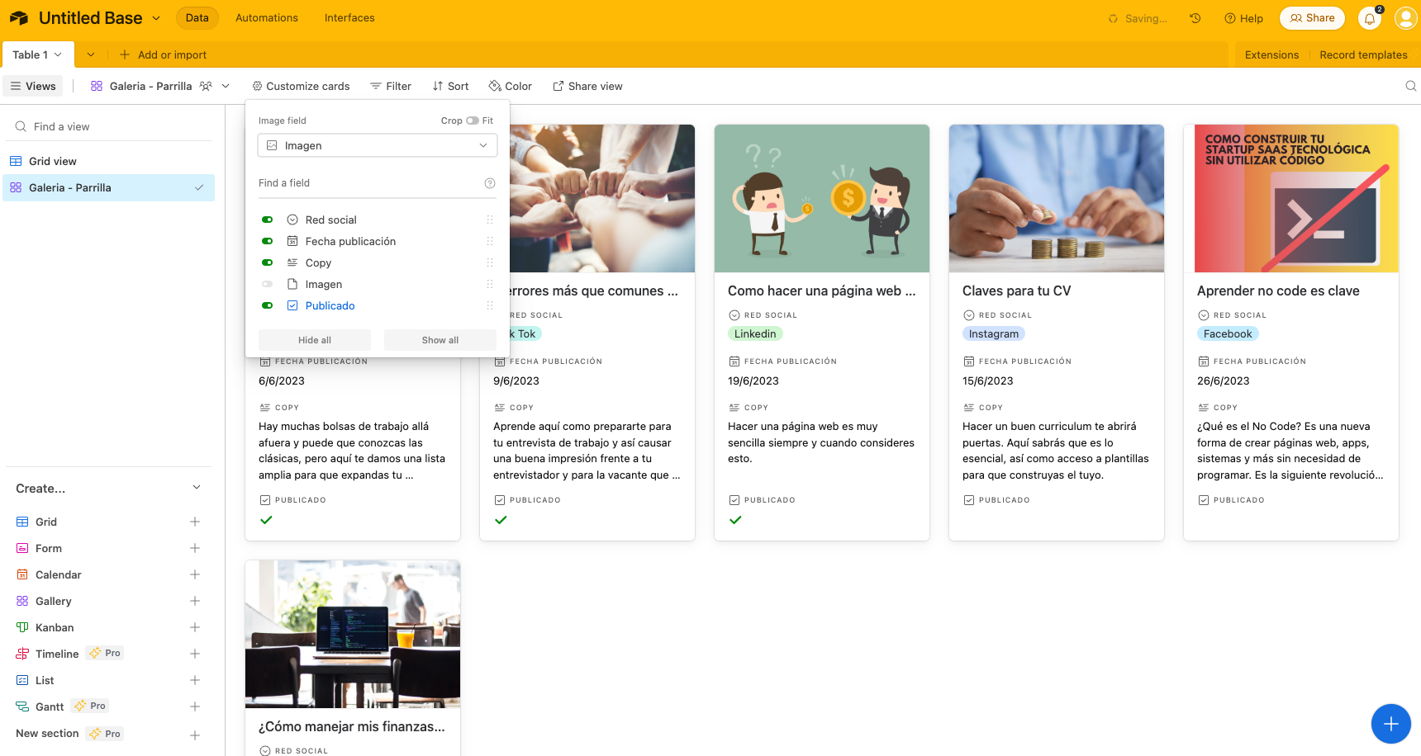Click the search magnifier icon in the view bar
The width and height of the screenshot is (1421, 756).
(x=1411, y=86)
